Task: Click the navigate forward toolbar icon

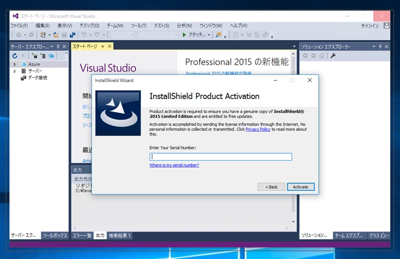Action: pos(31,35)
